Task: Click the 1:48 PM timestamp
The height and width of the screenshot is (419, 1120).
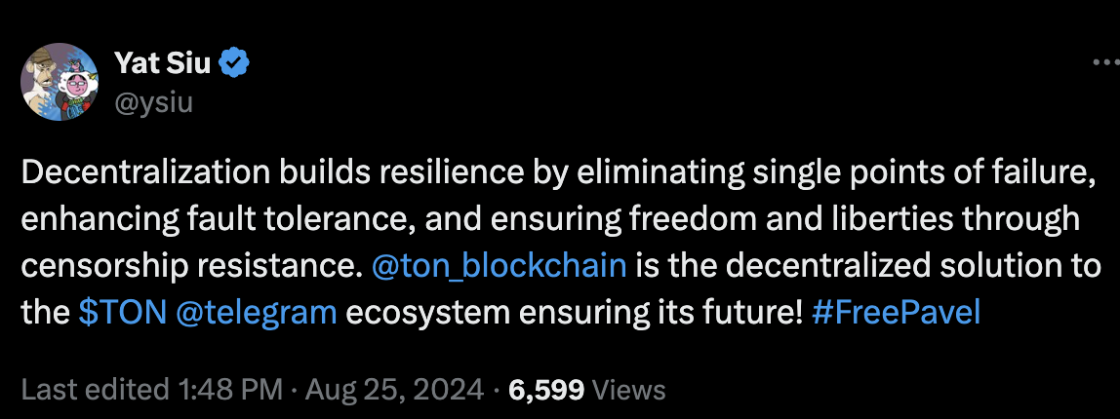Action: 228,390
